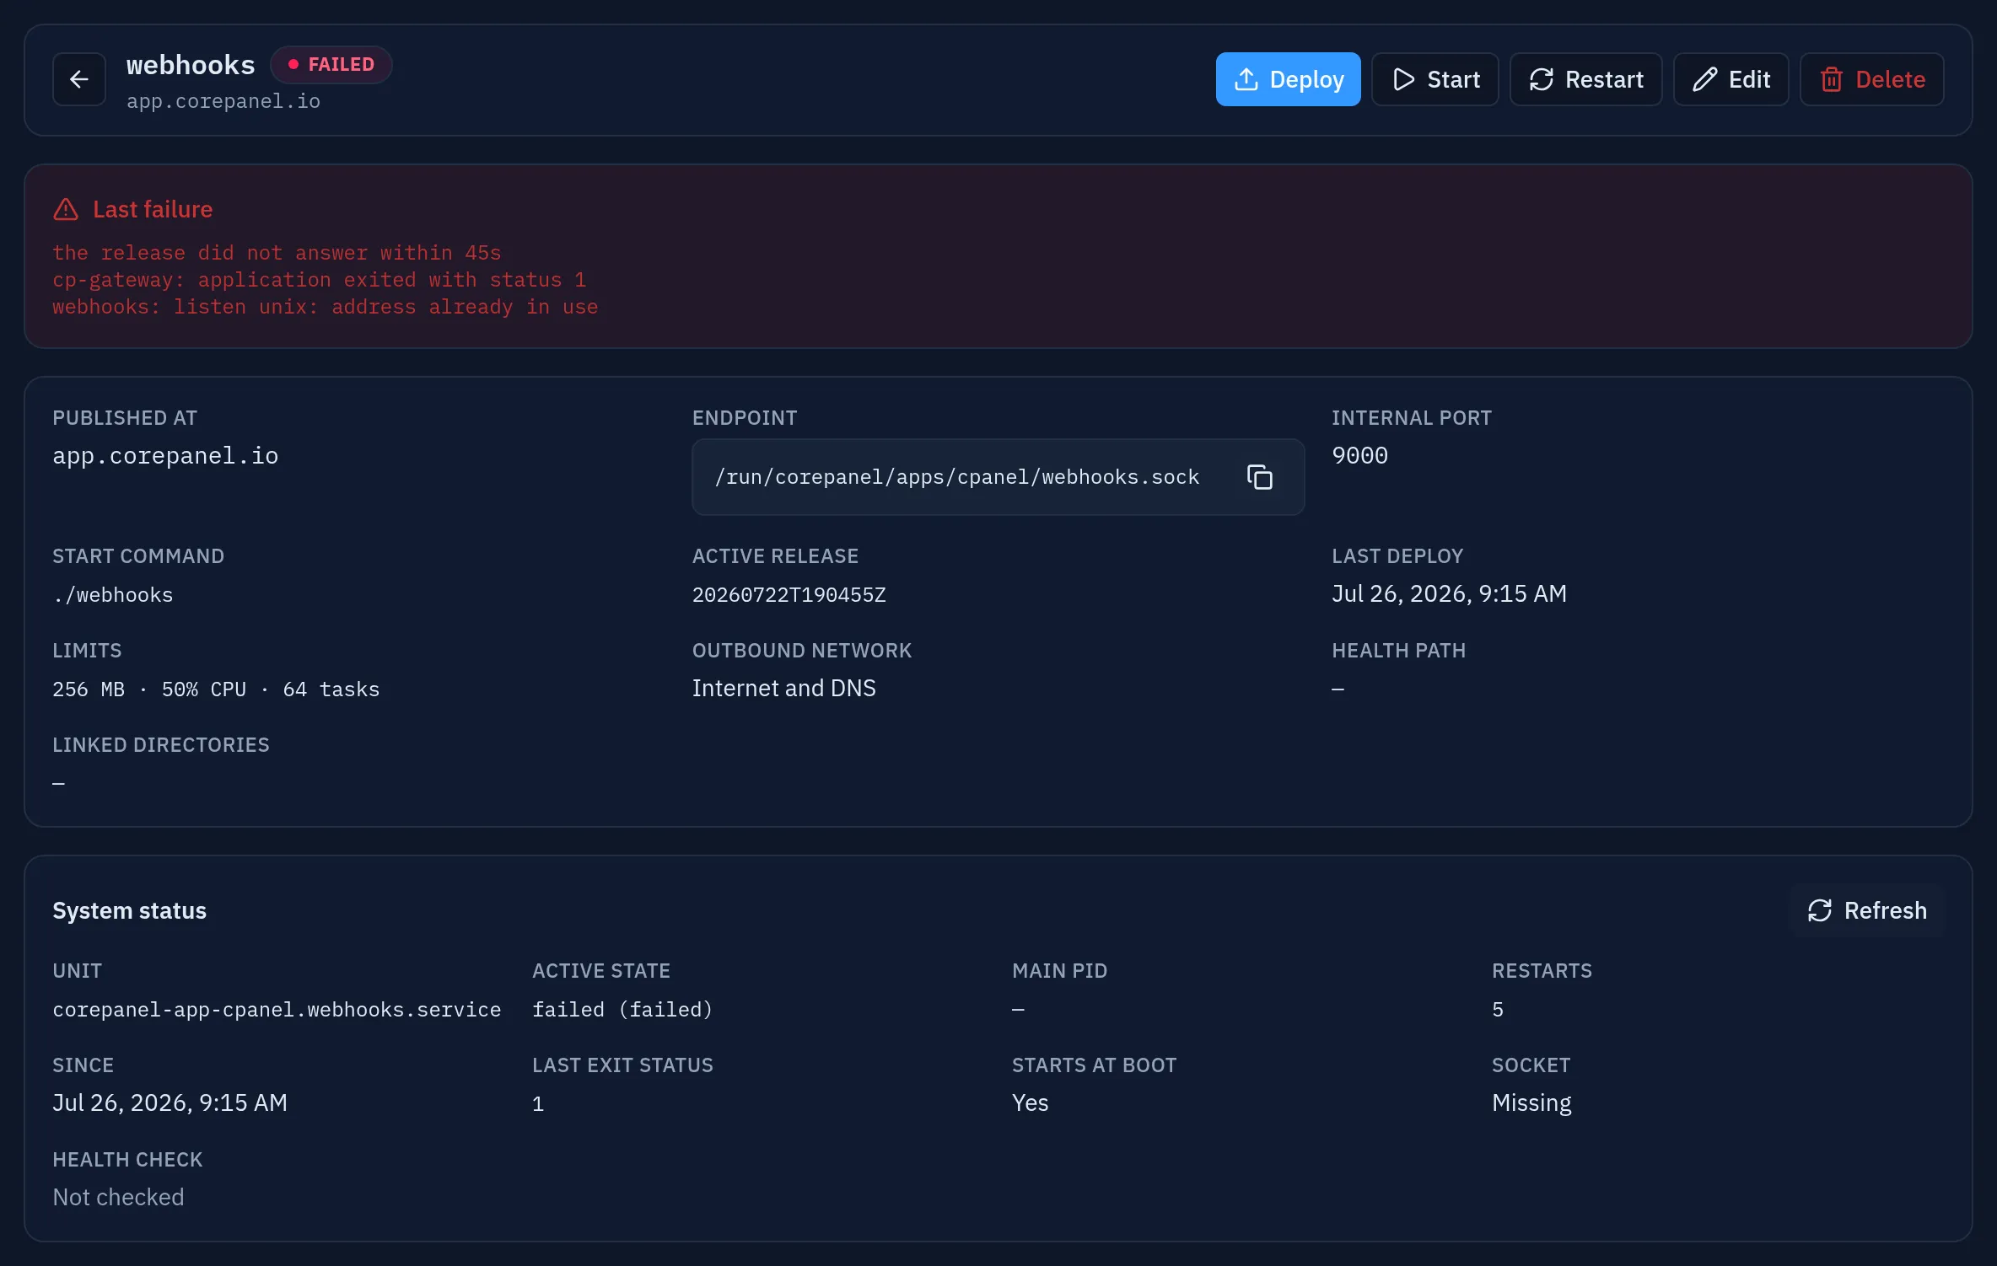Image resolution: width=1997 pixels, height=1266 pixels.
Task: Click the Since date value
Action: [x=170, y=1103]
